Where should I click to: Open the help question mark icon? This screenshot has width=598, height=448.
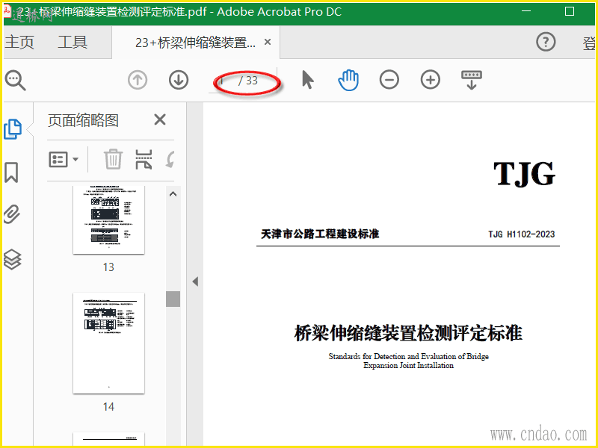(x=546, y=42)
